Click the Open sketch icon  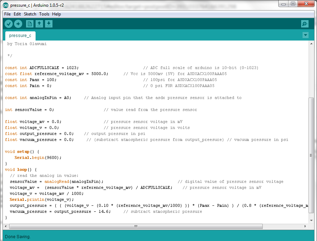point(39,24)
